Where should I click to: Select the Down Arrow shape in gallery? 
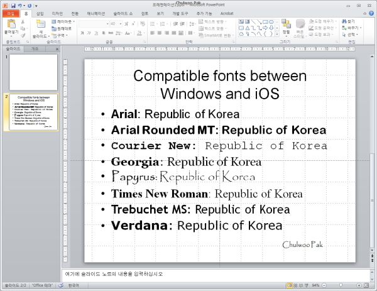pos(271,28)
